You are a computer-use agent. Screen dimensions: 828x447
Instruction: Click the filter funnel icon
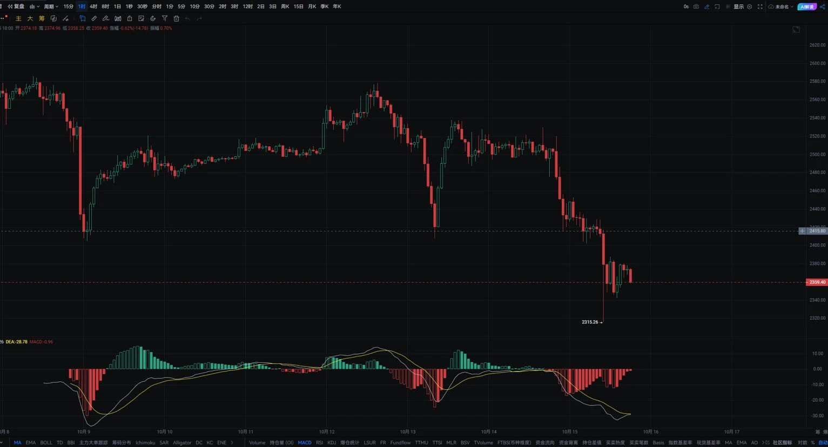point(165,18)
